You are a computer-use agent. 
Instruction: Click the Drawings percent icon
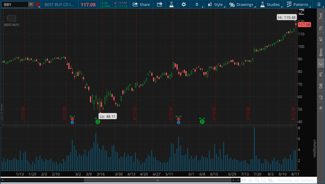pyautogui.click(x=232, y=4)
